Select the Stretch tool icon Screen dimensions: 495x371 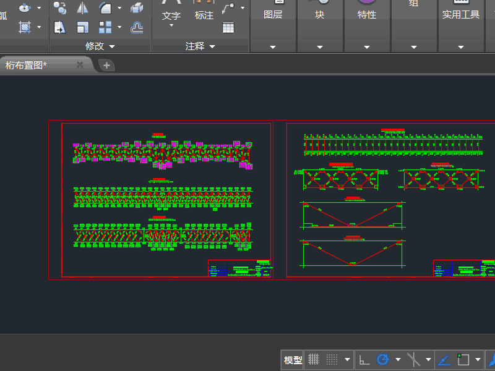[x=59, y=27]
